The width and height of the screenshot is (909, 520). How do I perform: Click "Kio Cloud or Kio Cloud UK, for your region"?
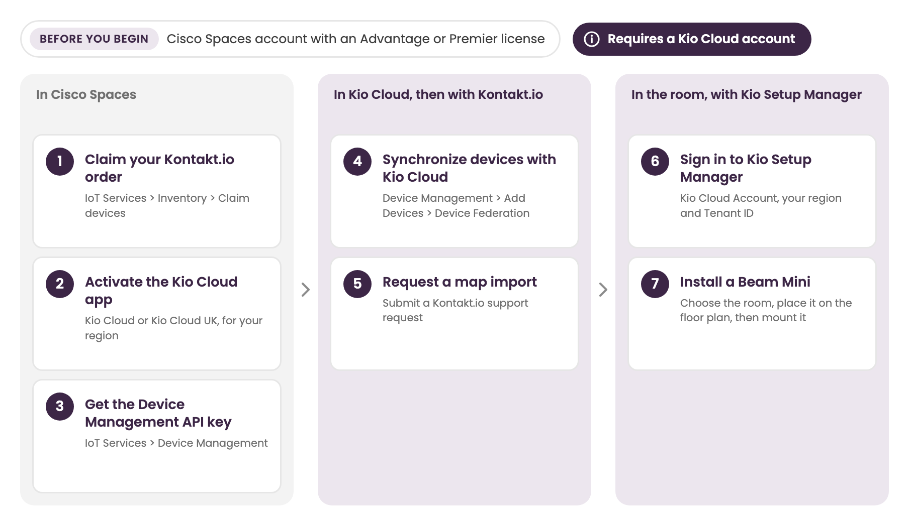point(173,328)
